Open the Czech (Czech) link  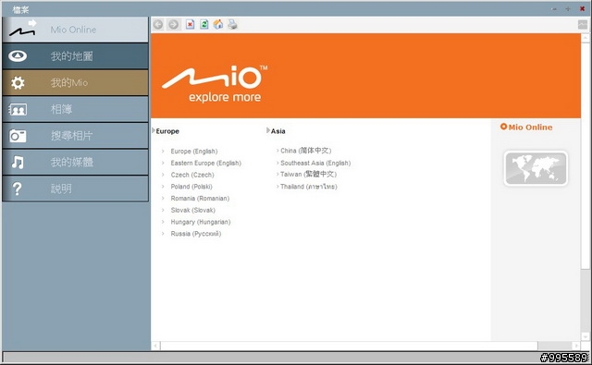click(192, 175)
